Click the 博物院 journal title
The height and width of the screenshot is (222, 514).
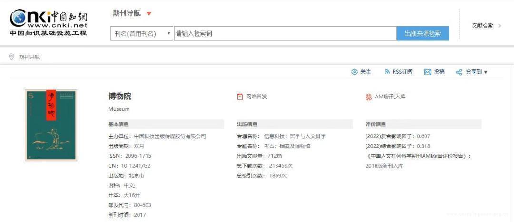119,96
